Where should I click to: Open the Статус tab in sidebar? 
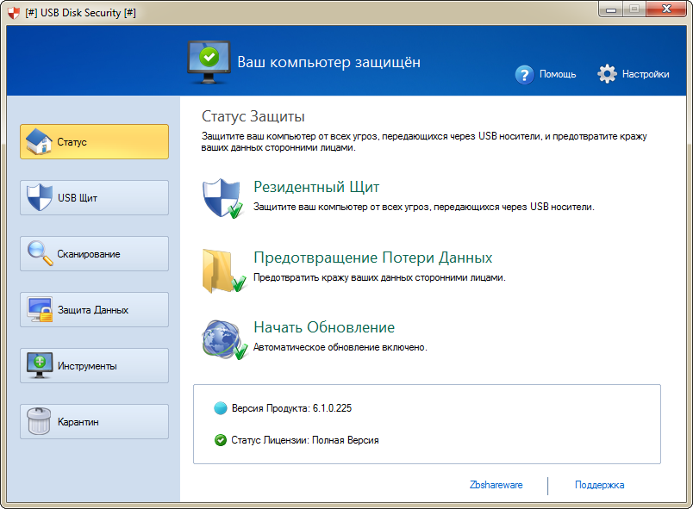point(94,142)
